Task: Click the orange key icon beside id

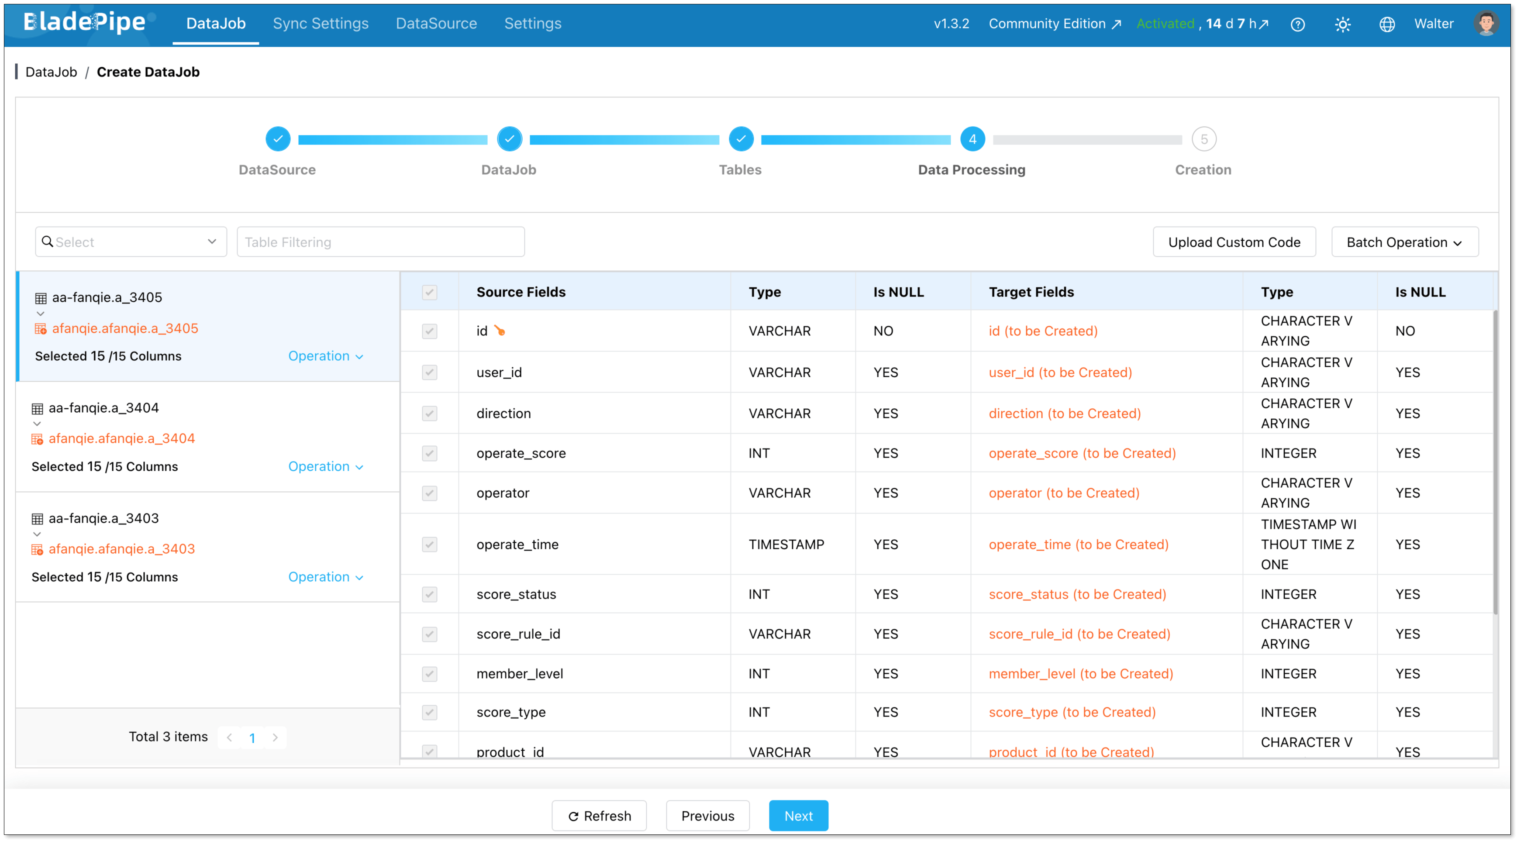Action: (x=500, y=331)
